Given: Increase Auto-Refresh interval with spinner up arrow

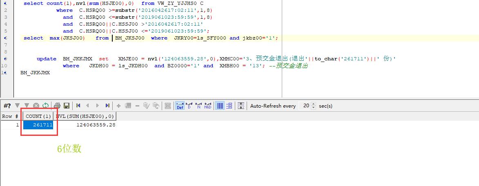Looking at the screenshot, I should tap(314, 104).
